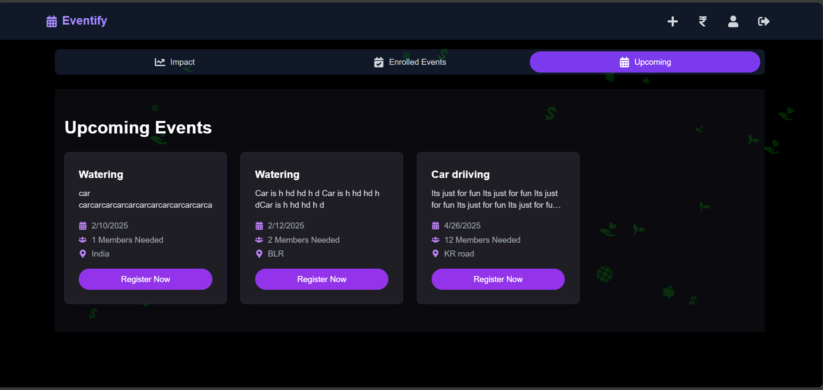Click the plus icon to add event
823x390 pixels.
tap(672, 21)
